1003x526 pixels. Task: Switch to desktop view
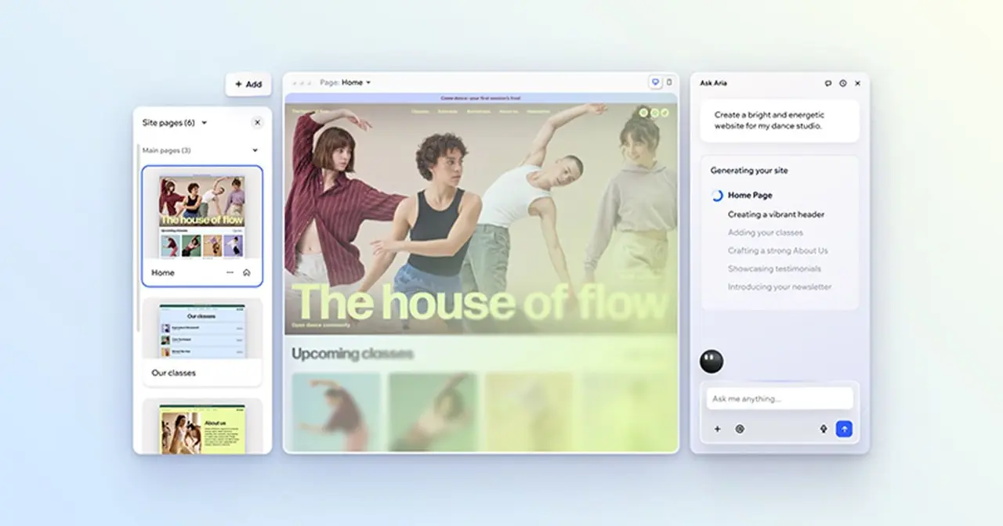(x=655, y=82)
